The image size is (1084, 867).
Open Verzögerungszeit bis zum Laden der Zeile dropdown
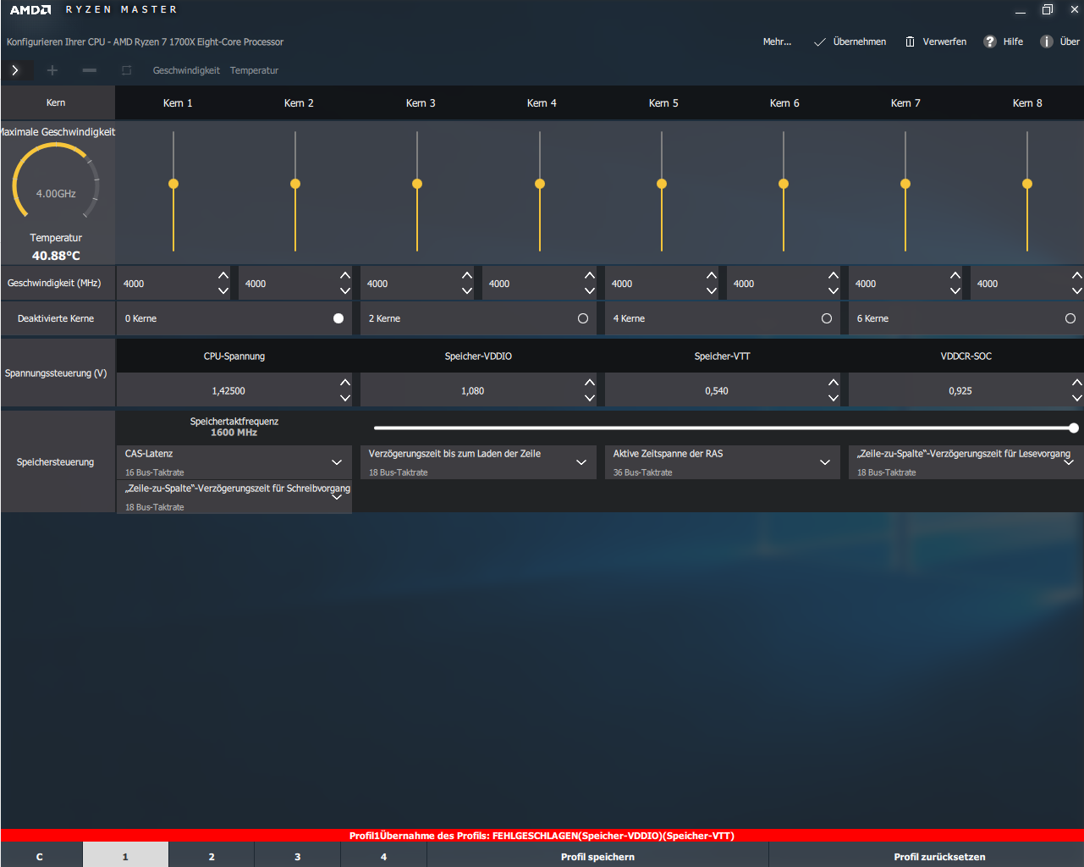pos(478,462)
